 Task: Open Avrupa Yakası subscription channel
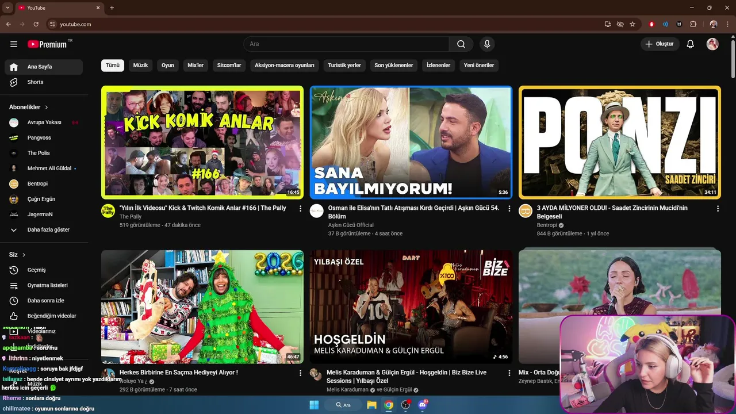[x=44, y=122]
